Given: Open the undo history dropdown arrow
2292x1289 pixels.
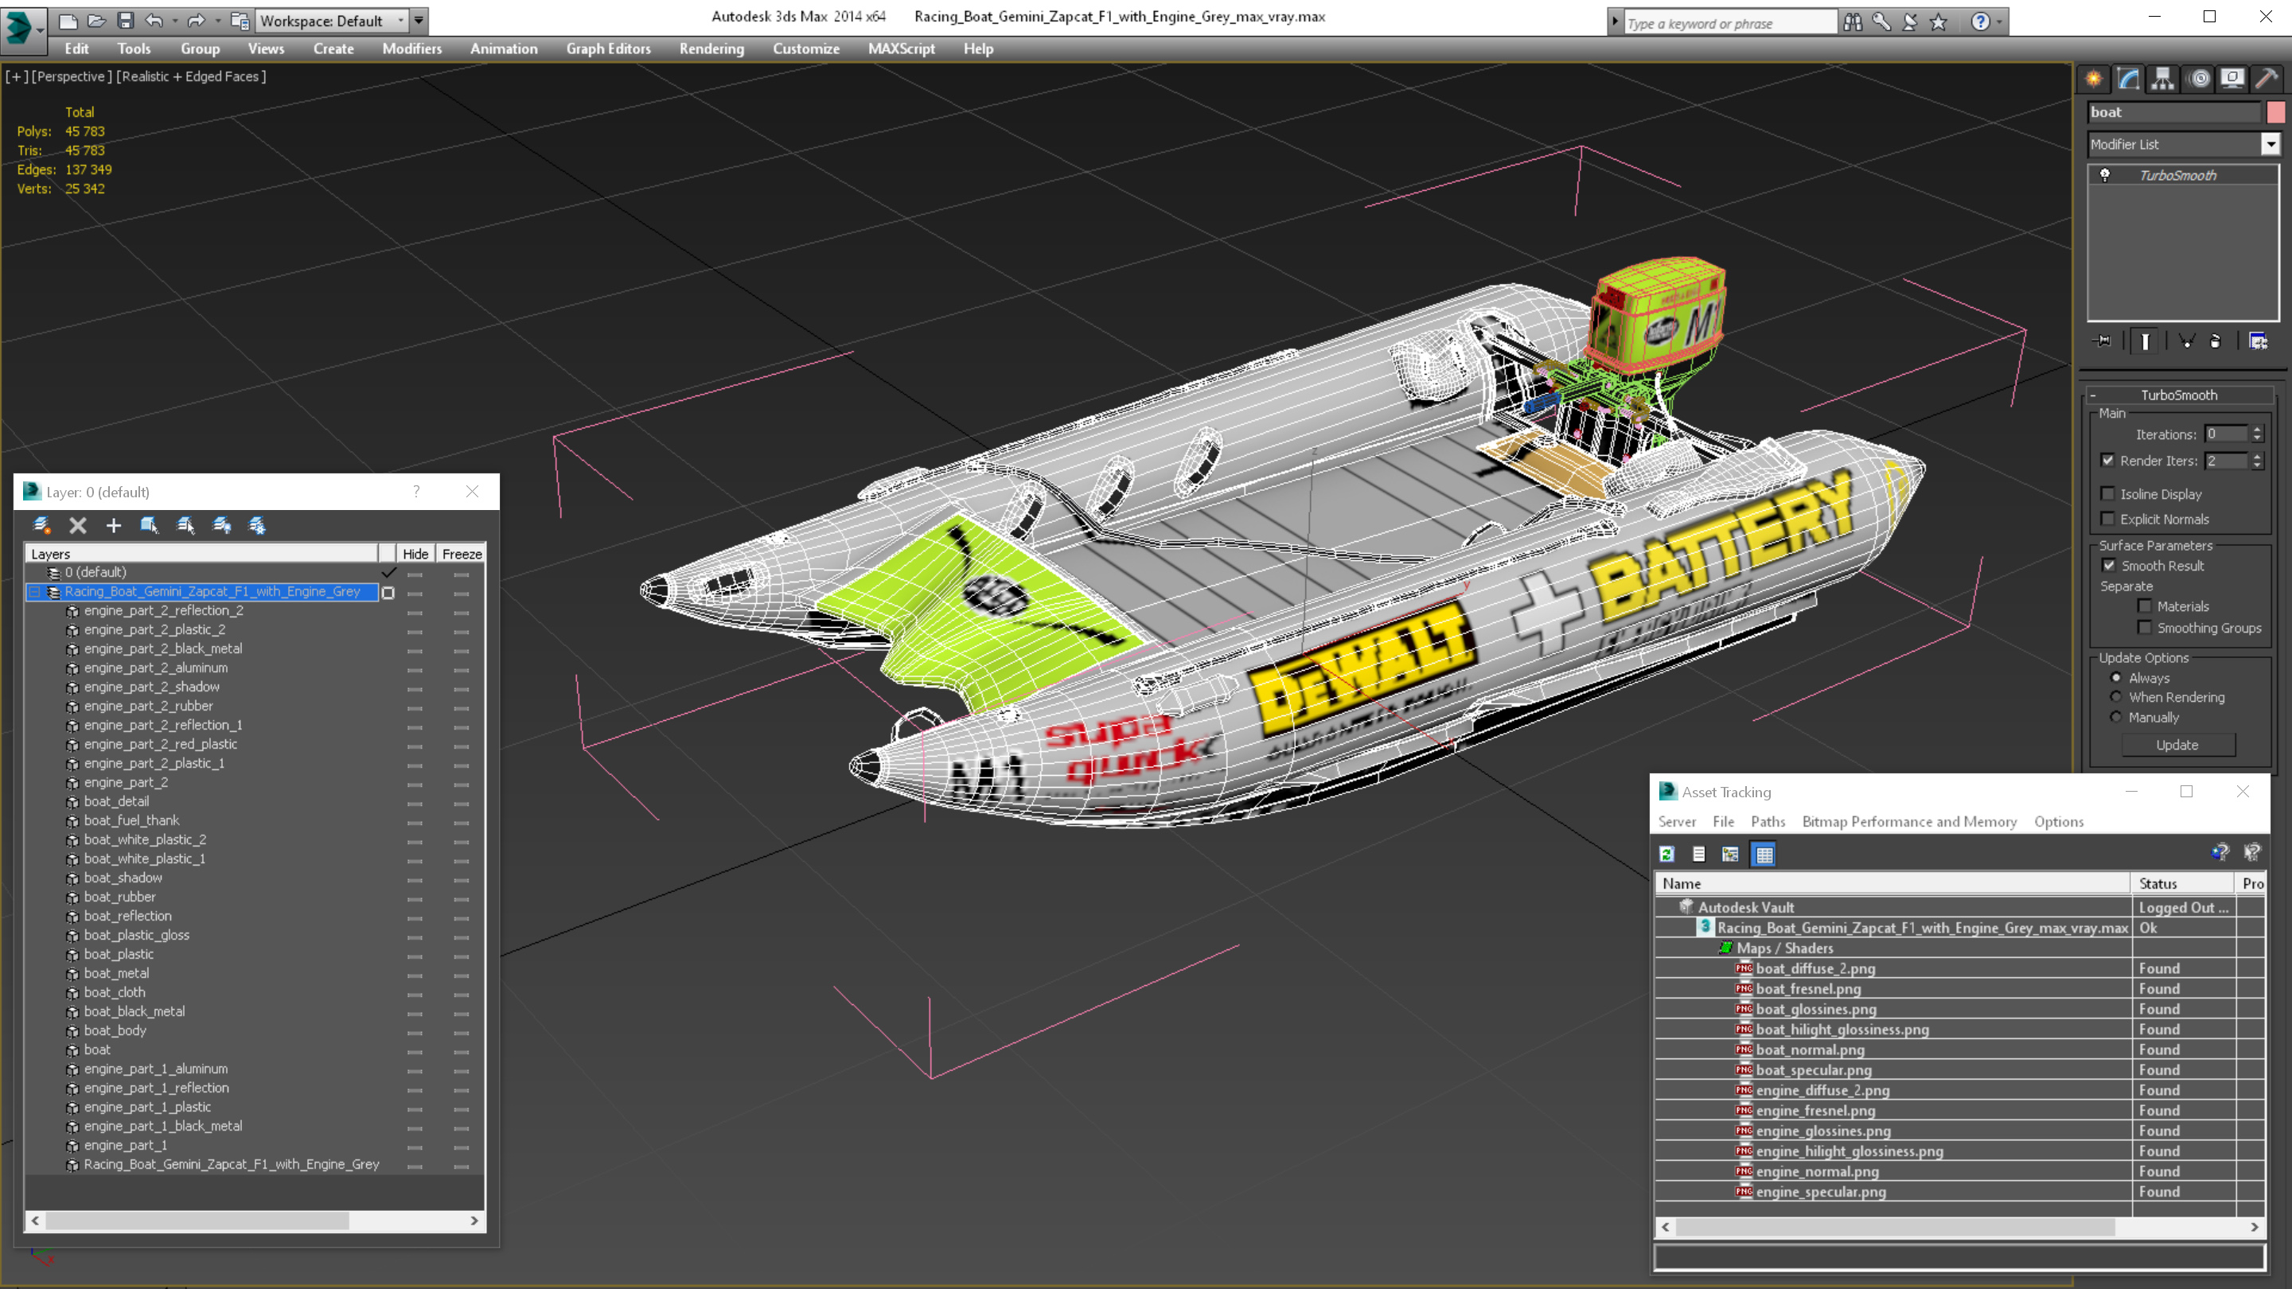Looking at the screenshot, I should tap(174, 21).
